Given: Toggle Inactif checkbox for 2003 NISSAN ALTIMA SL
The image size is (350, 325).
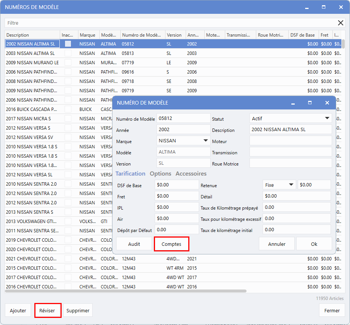Looking at the screenshot, I should pyautogui.click(x=68, y=53).
